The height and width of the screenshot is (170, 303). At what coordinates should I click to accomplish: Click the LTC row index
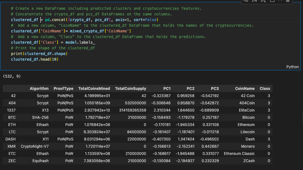[12, 132]
